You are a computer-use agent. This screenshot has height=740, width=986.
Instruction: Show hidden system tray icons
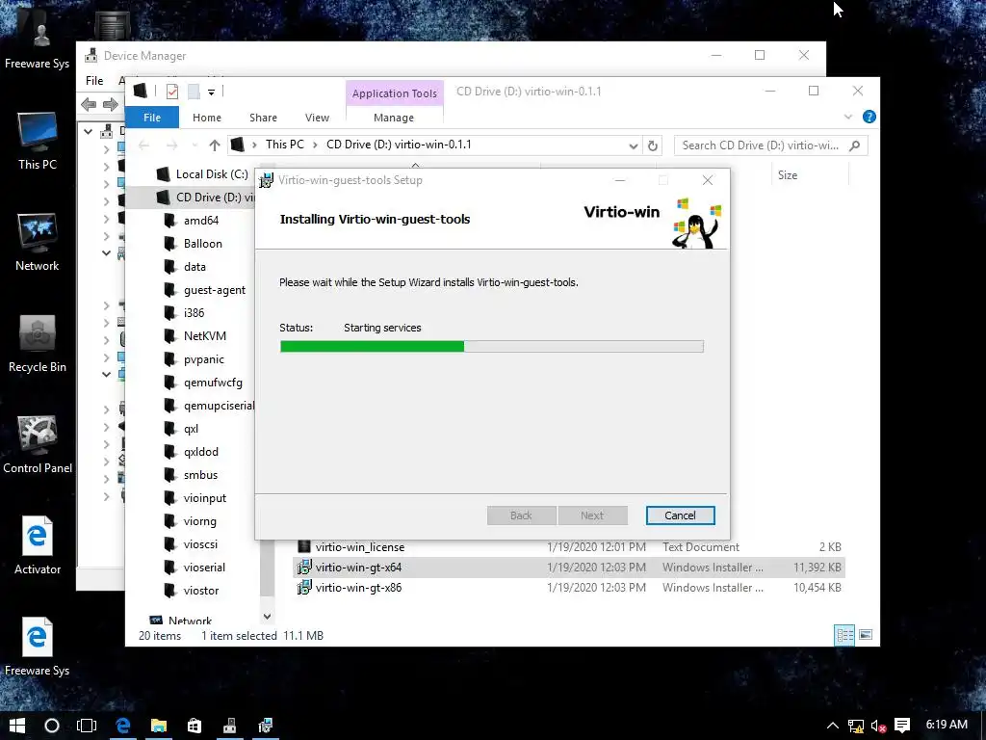tap(833, 726)
